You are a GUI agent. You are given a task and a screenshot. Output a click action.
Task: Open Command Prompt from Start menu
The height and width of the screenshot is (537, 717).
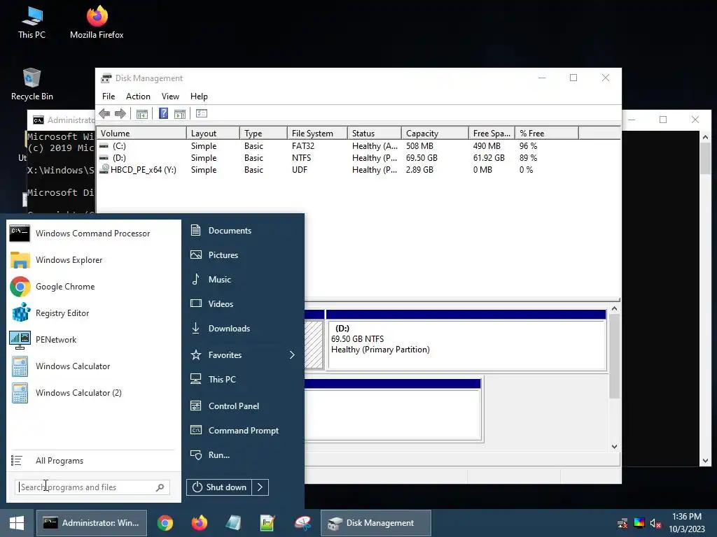tap(243, 431)
